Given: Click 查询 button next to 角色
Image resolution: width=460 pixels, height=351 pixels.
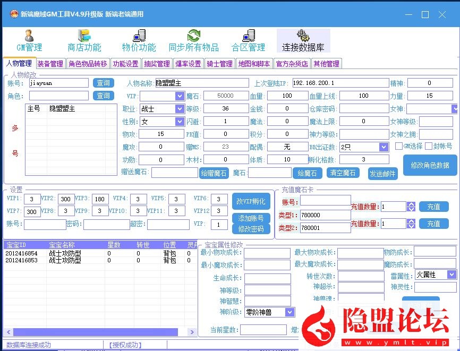Looking at the screenshot, I should click(x=103, y=96).
